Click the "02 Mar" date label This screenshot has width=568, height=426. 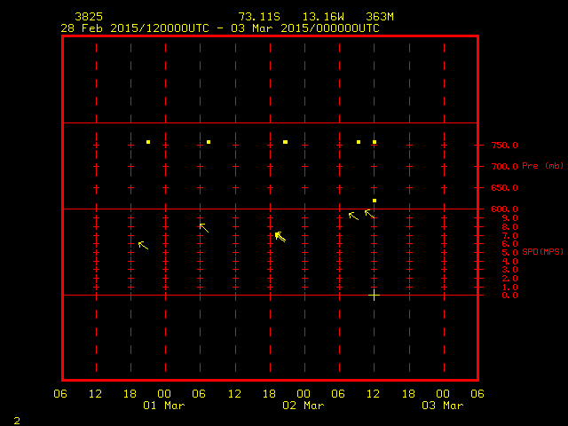304,406
